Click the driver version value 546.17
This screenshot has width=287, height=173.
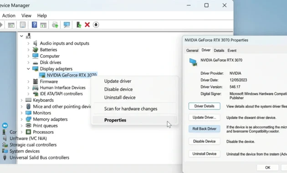pyautogui.click(x=235, y=87)
